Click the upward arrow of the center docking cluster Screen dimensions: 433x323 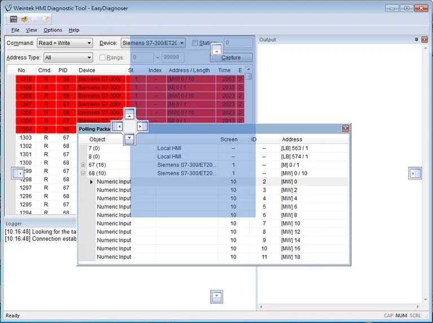[129, 114]
